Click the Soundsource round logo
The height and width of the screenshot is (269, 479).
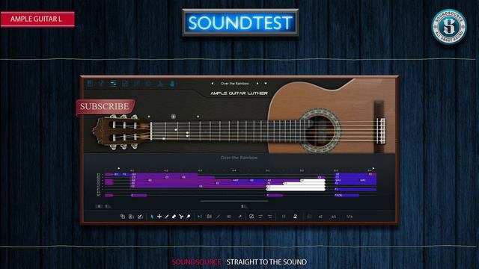(x=449, y=27)
